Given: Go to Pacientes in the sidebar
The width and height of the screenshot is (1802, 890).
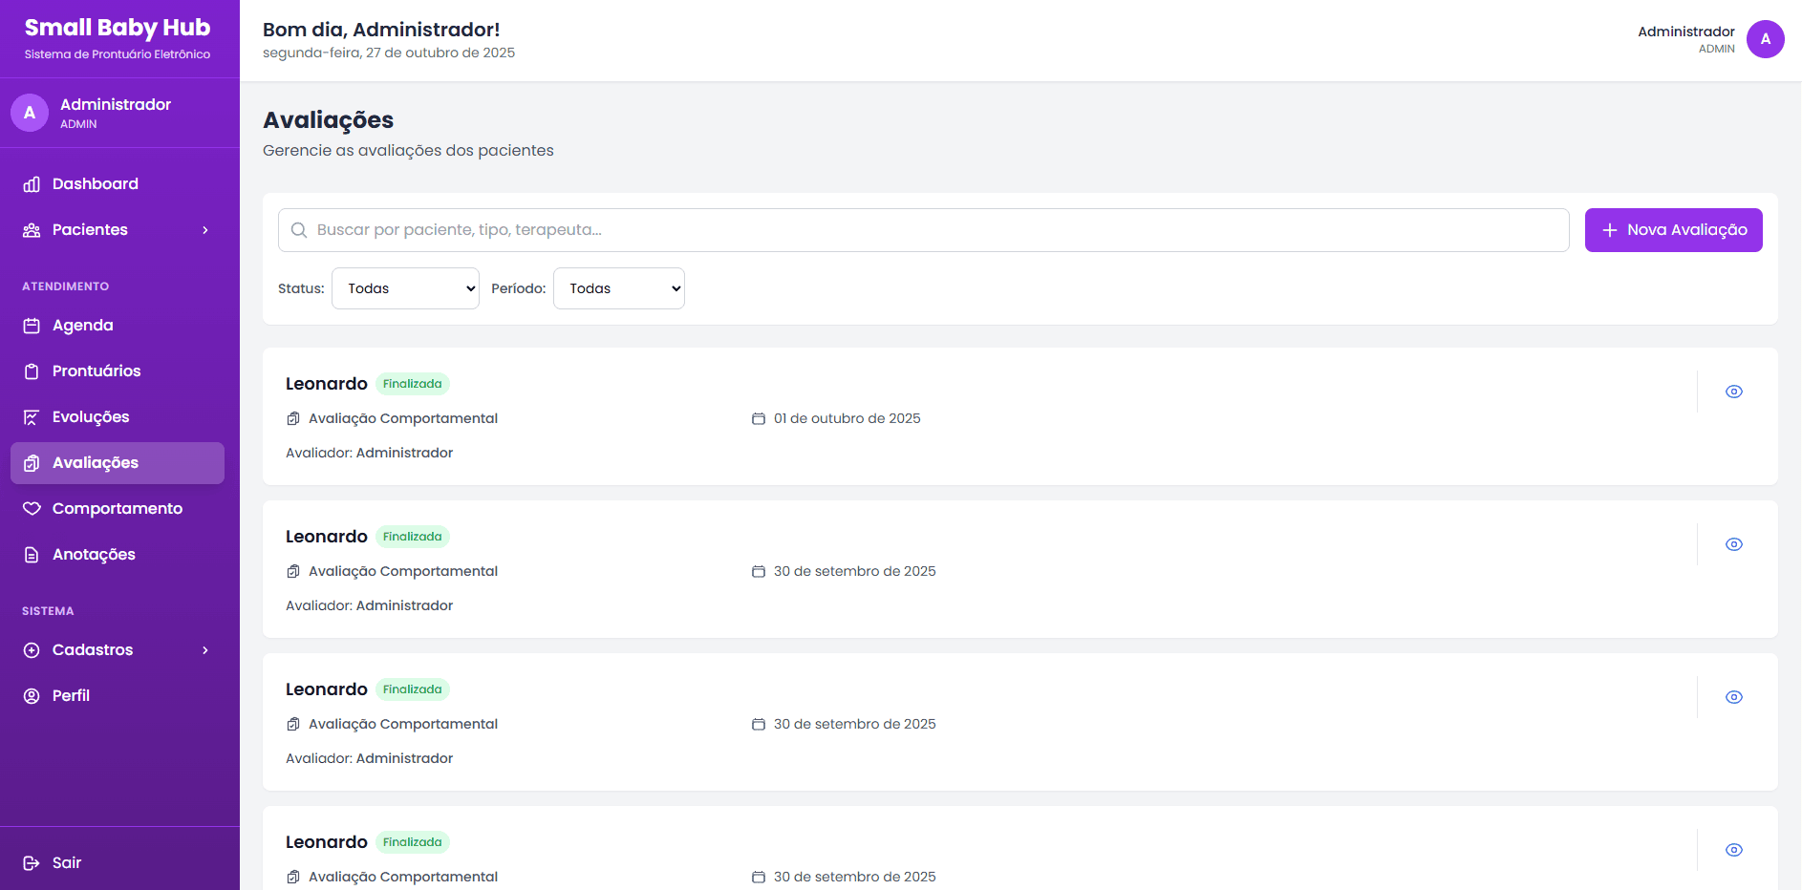Looking at the screenshot, I should pos(90,230).
